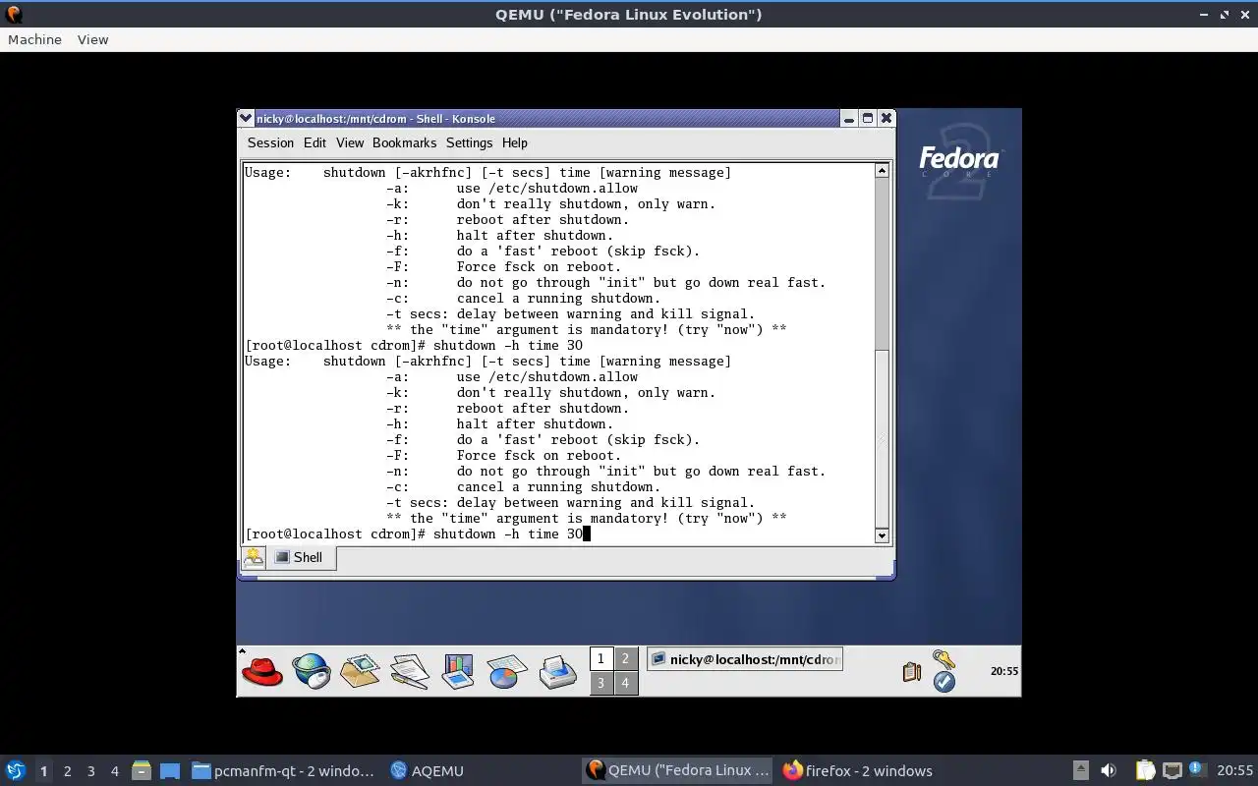1258x786 pixels.
Task: Open the View menu in Konsole
Action: point(350,142)
